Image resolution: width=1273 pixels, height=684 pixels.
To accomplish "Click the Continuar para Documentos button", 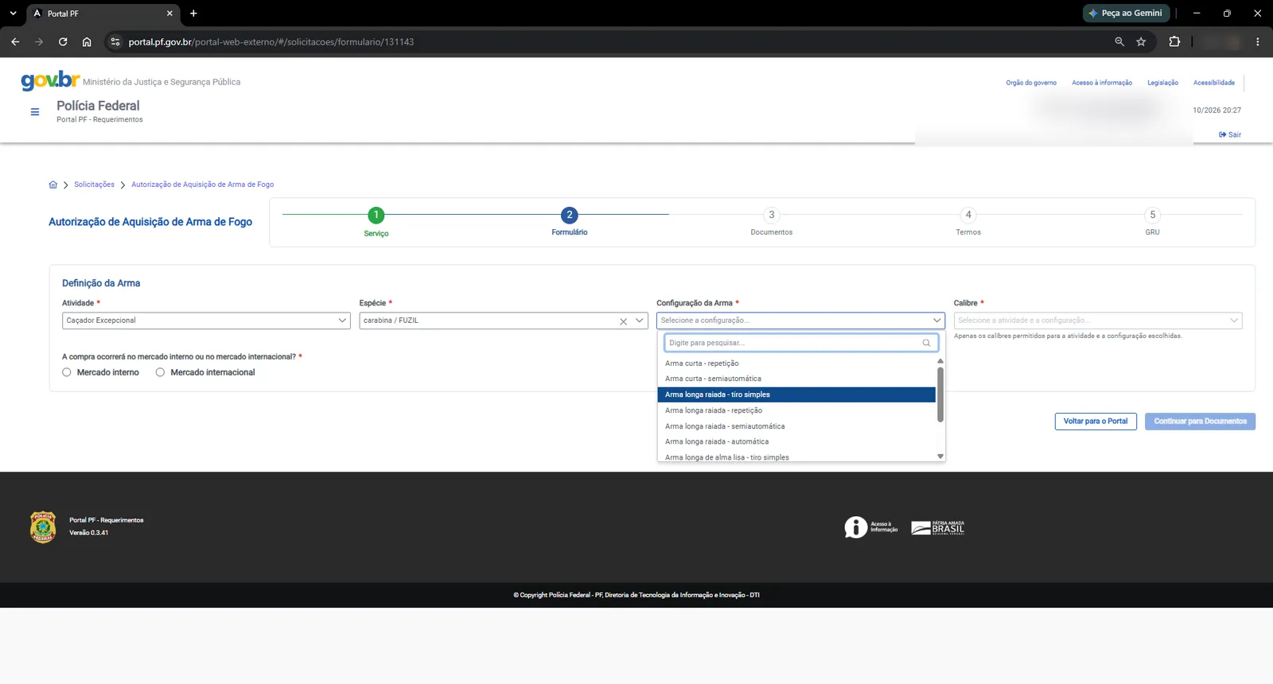I will click(x=1200, y=422).
